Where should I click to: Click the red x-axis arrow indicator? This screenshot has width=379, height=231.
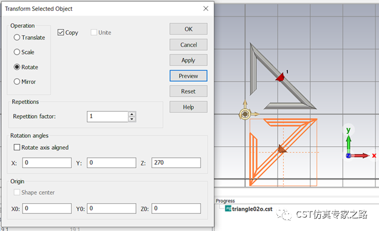click(360, 156)
